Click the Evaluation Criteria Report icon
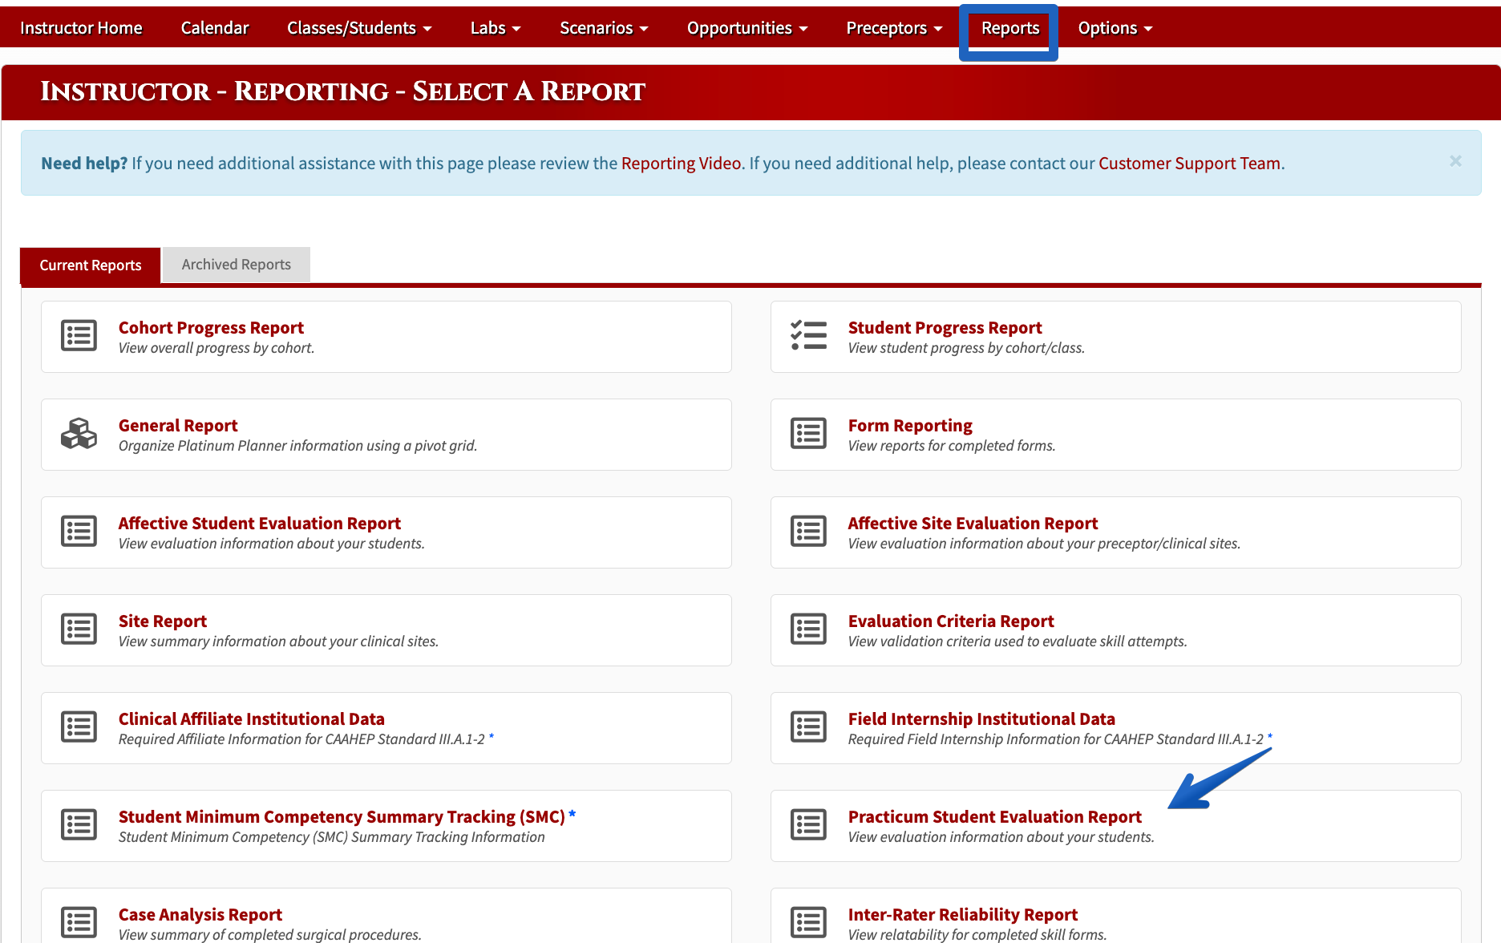This screenshot has width=1501, height=943. (x=808, y=629)
